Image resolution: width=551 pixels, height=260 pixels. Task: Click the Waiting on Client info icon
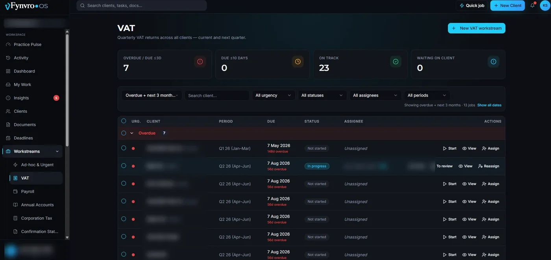pos(494,61)
